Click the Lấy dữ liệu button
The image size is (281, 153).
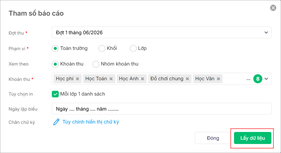pos(252,138)
